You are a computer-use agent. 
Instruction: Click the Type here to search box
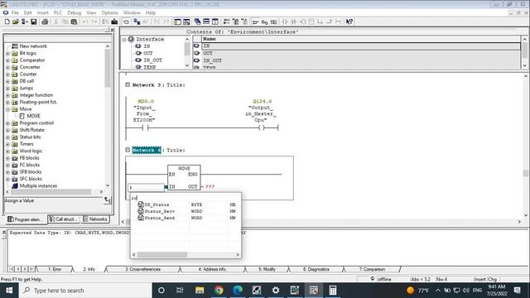(85, 291)
